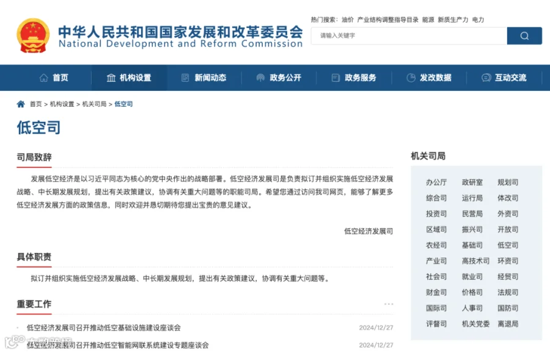Select hot search term 电力
The image size is (550, 353).
(x=478, y=20)
